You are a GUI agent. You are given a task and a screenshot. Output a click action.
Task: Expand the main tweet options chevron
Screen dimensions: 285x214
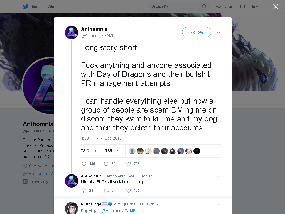[x=218, y=33]
